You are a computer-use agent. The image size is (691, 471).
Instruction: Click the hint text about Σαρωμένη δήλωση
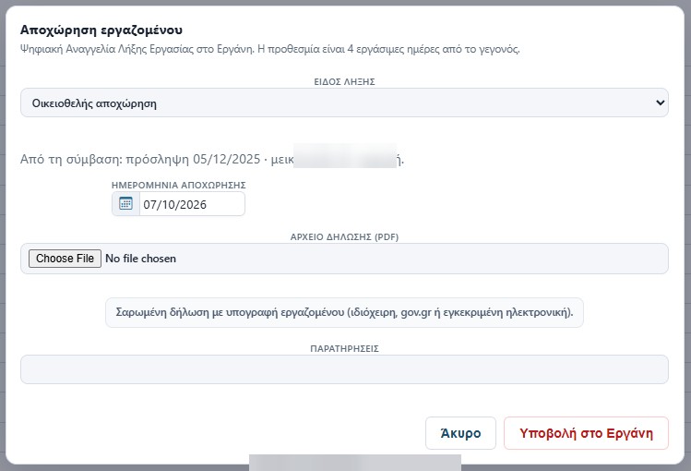pyautogui.click(x=344, y=312)
